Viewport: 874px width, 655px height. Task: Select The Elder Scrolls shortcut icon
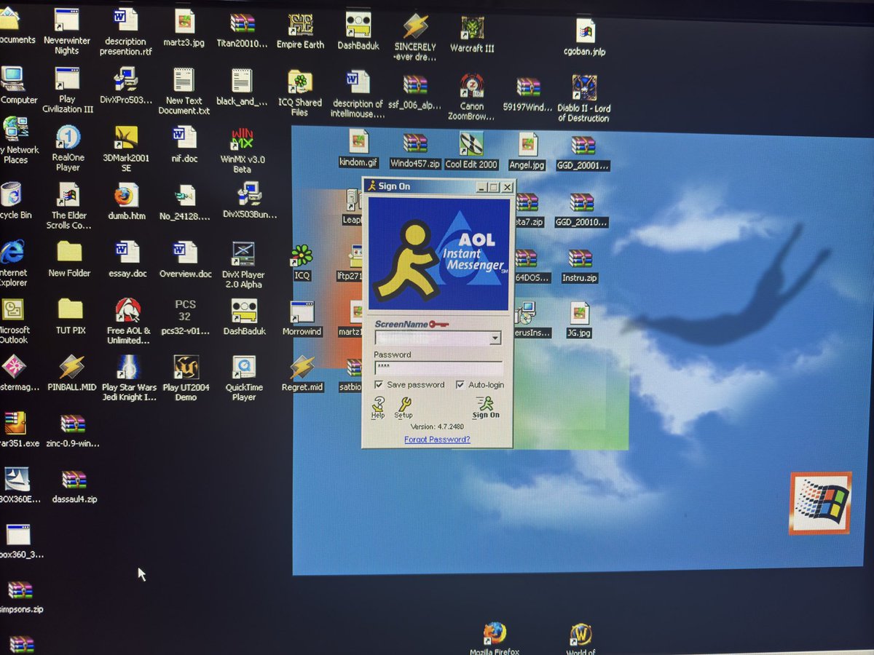click(69, 196)
